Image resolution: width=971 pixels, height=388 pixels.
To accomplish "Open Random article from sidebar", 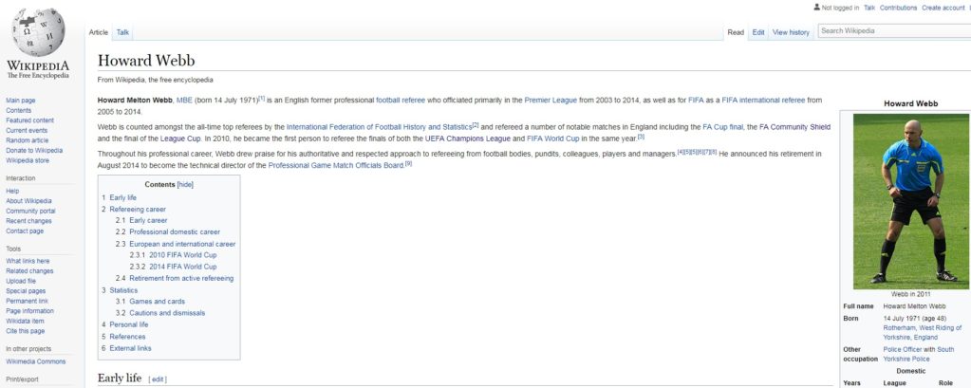I will pos(28,140).
